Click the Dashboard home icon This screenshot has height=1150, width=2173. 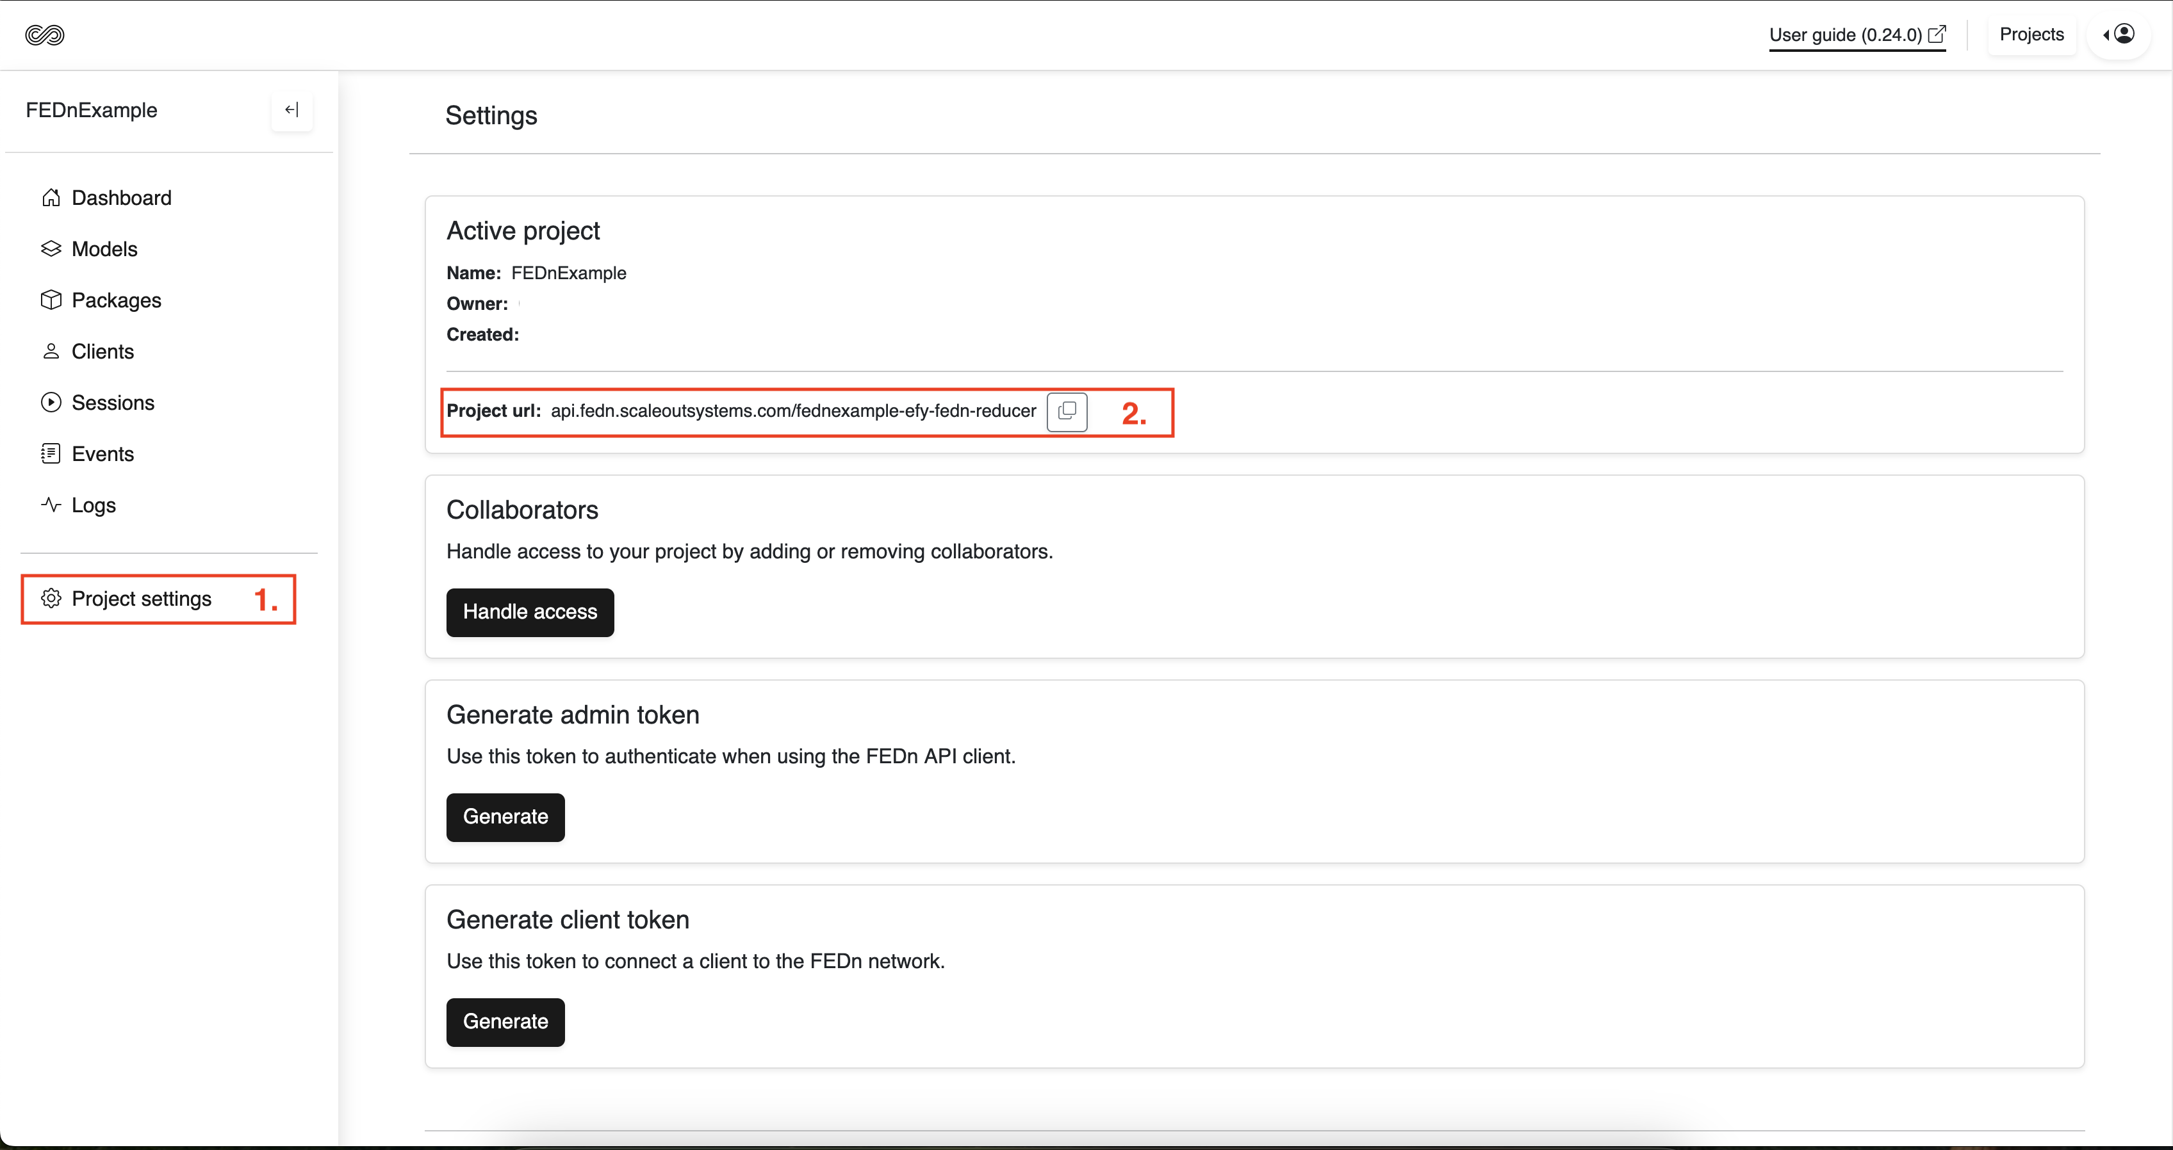coord(51,197)
